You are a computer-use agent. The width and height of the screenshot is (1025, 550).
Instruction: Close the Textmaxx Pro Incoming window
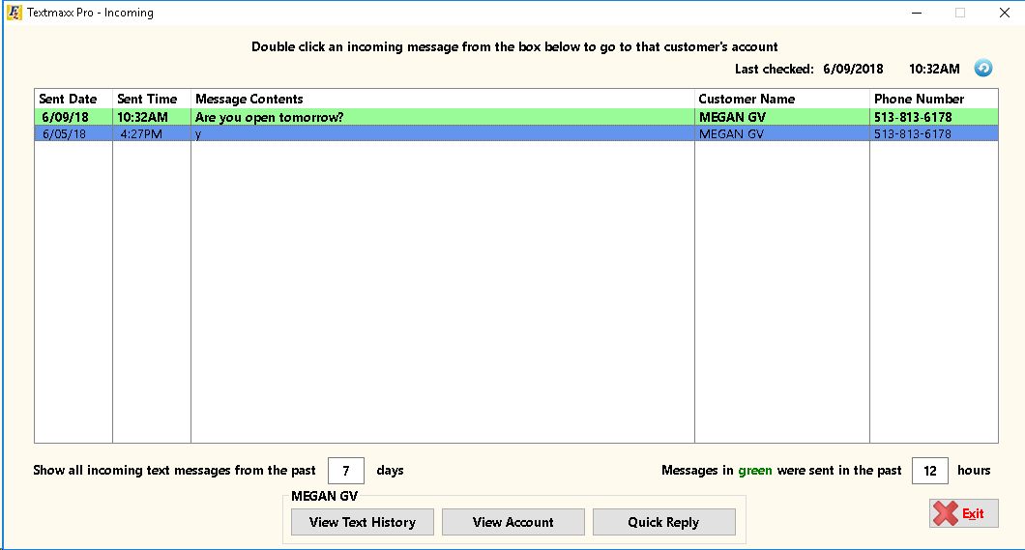[x=1004, y=13]
